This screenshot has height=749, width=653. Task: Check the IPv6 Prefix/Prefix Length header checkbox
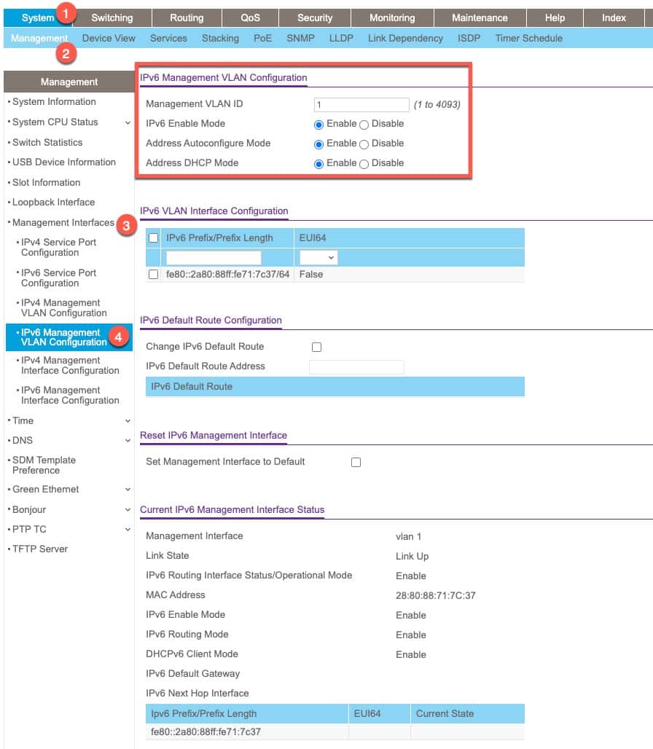153,238
